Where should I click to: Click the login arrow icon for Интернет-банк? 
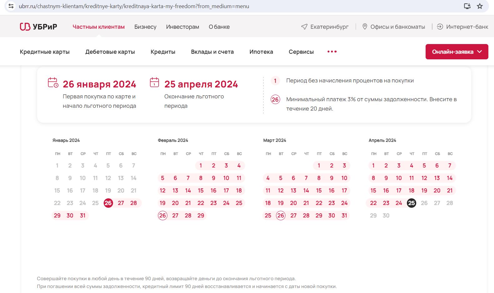tap(440, 27)
